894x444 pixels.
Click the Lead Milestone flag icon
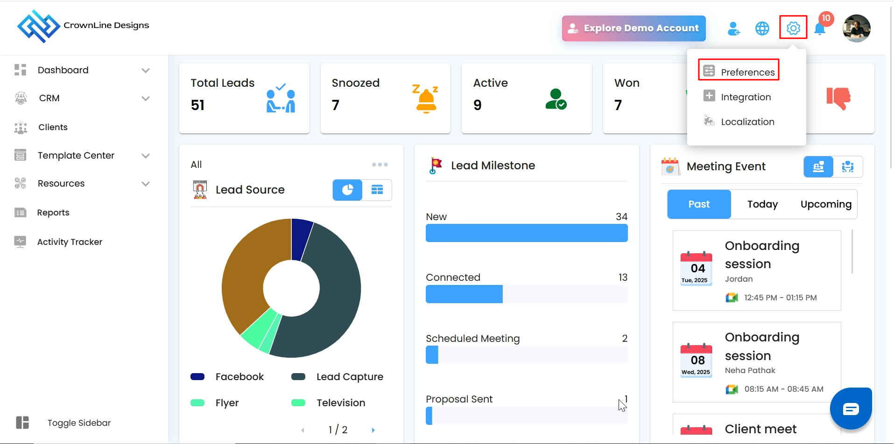click(x=436, y=166)
